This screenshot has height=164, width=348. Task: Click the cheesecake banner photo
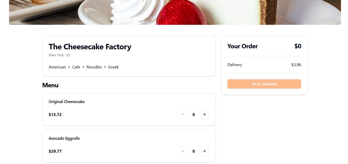click(175, 12)
